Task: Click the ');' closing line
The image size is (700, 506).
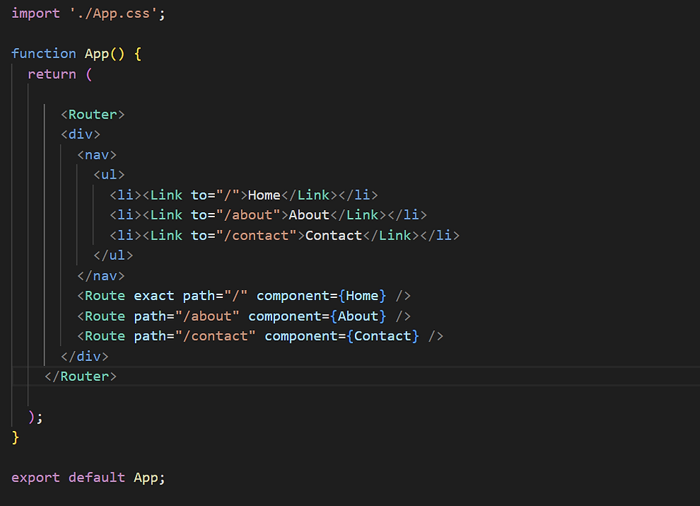Action: point(35,417)
